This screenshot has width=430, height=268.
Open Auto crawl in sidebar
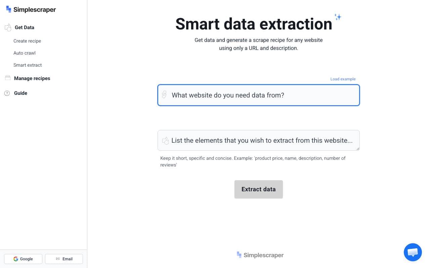(25, 53)
